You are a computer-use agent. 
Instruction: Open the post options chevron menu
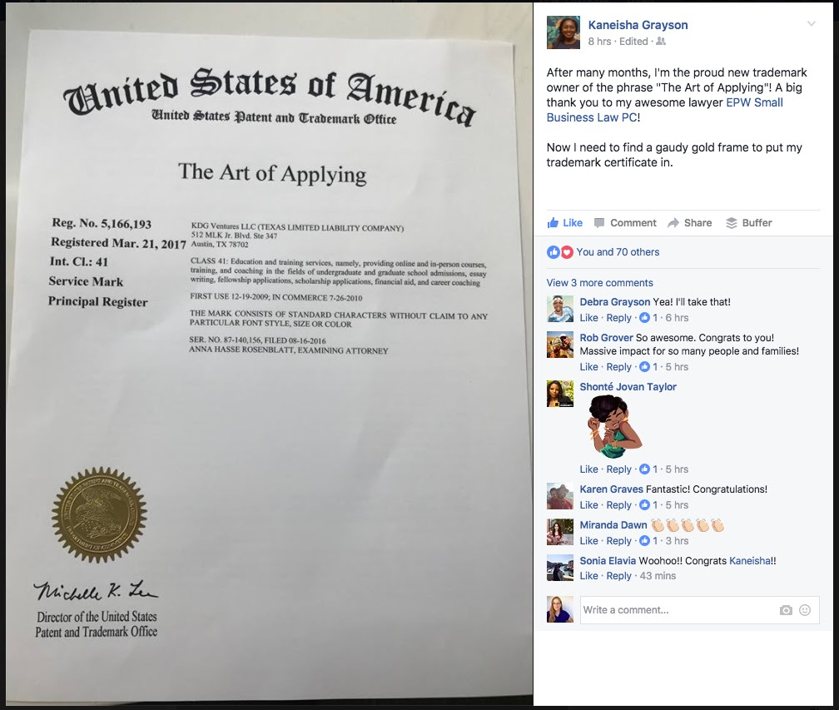point(812,24)
